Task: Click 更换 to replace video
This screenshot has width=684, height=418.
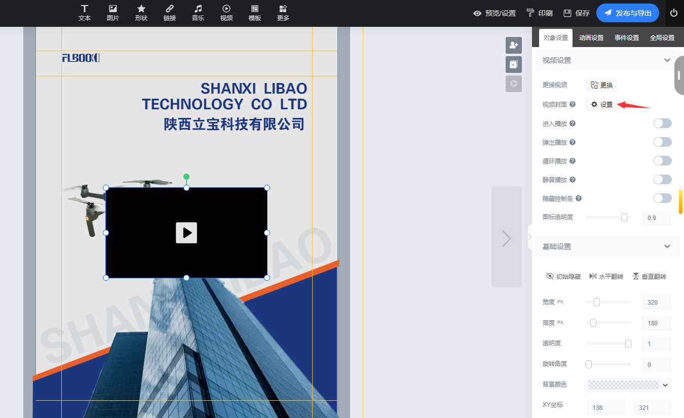Action: [x=601, y=85]
